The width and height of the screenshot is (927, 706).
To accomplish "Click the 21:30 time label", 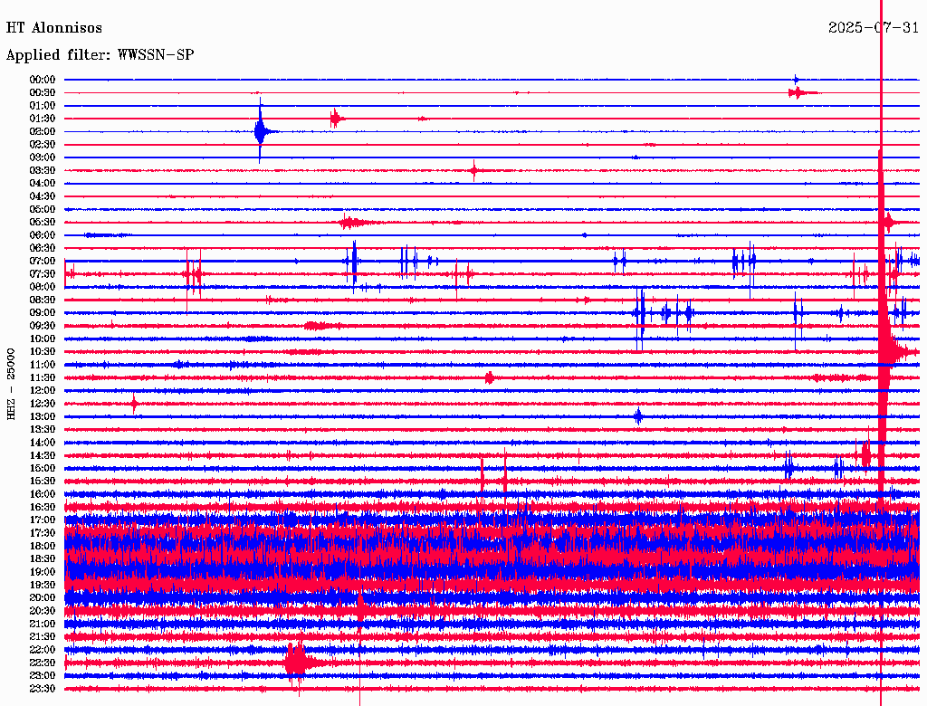I will coord(43,637).
